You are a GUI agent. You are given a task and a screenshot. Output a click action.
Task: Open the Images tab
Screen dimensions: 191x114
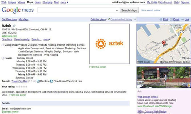(12, 2)
